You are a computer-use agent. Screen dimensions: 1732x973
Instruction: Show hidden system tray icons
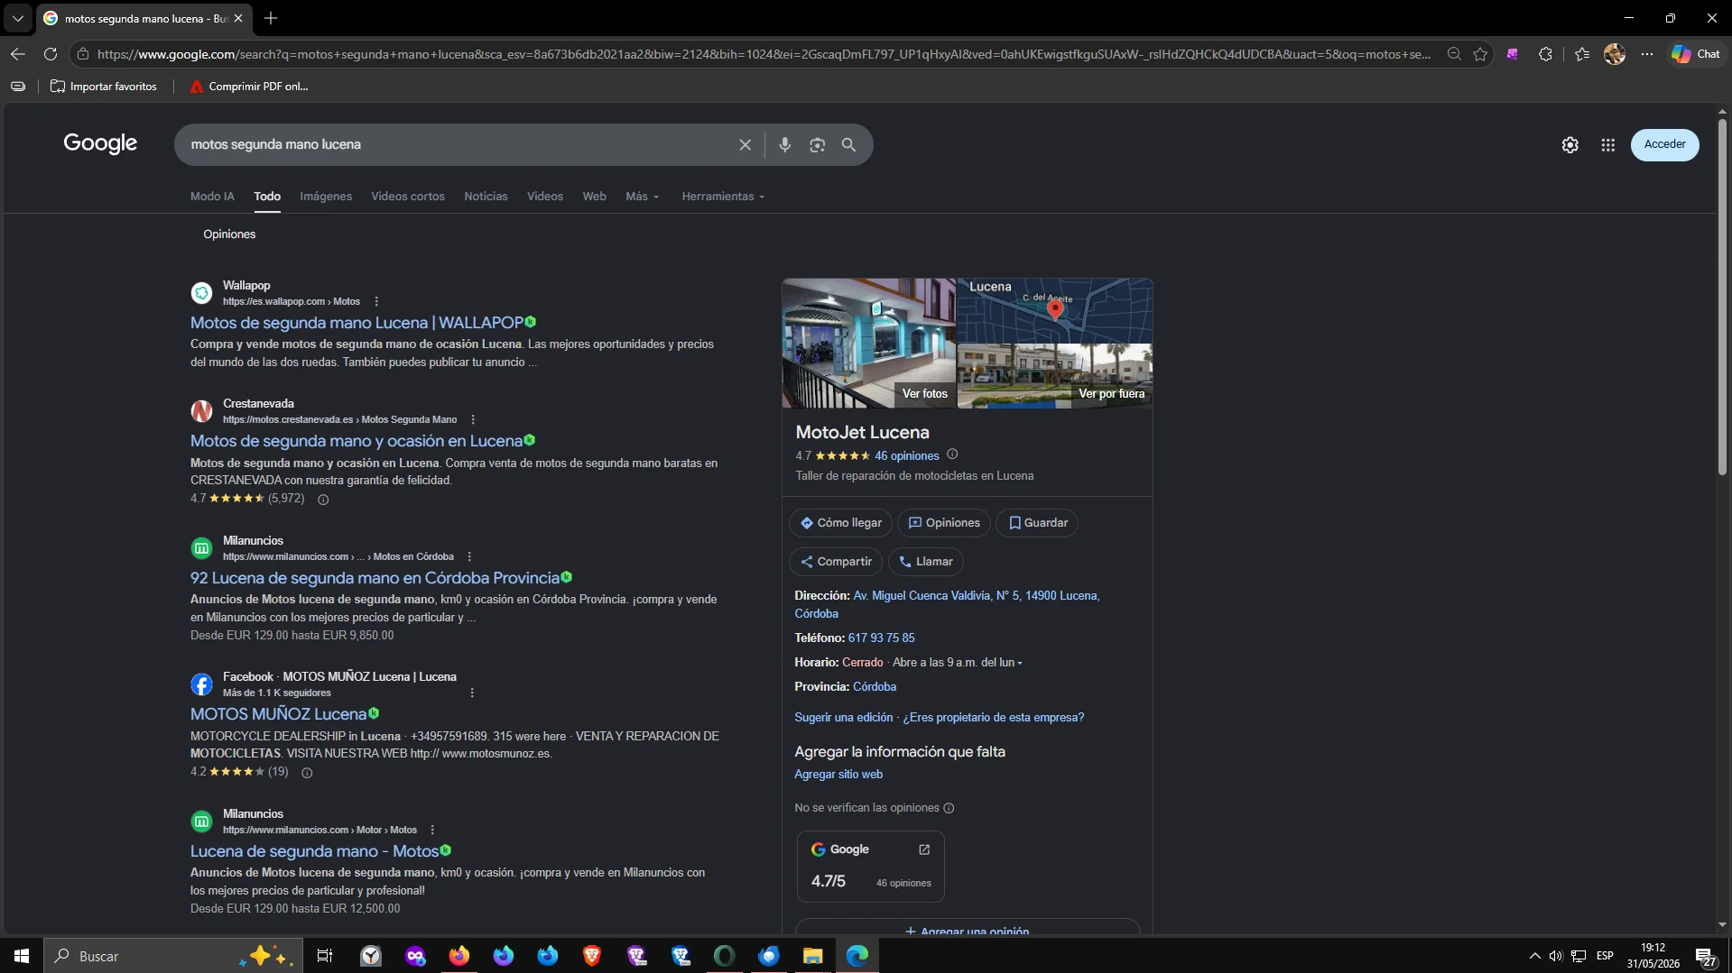[1534, 956]
